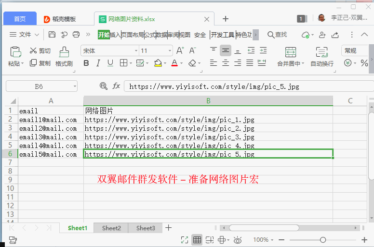Click Merge and Center icon
374x247 pixels.
(291, 52)
